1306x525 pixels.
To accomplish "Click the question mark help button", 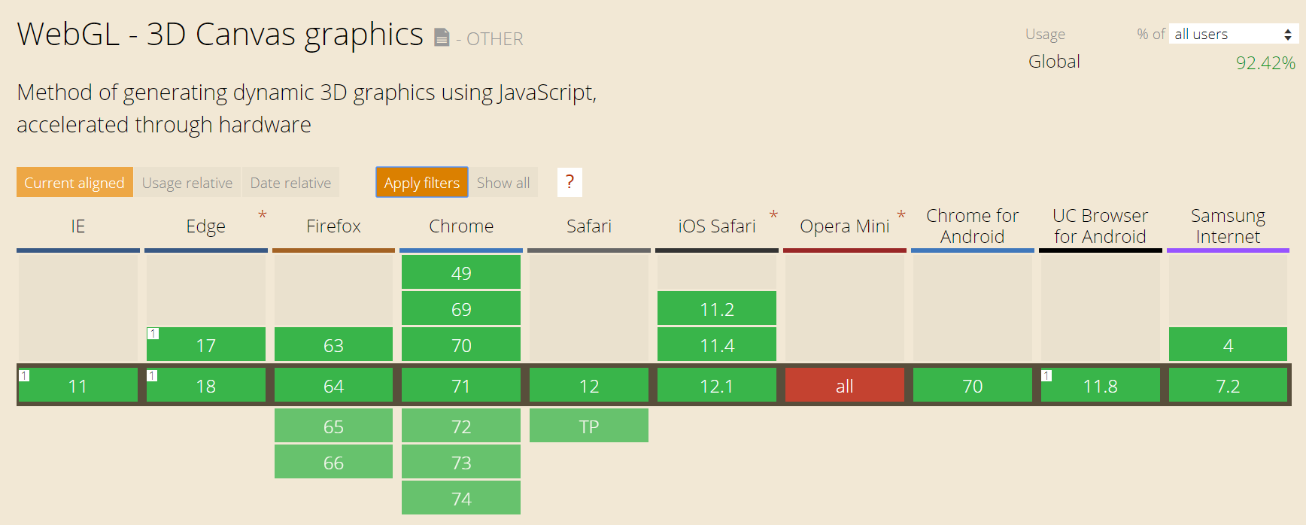I will (x=569, y=182).
